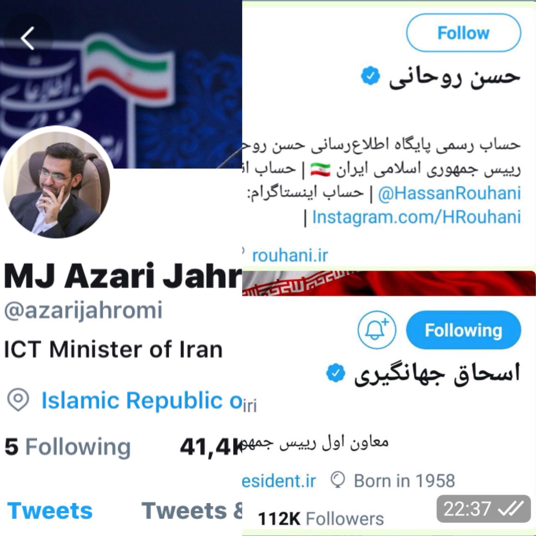Open the Instagram.com/HRouhani link
The width and height of the screenshot is (536, 536).
point(416,217)
